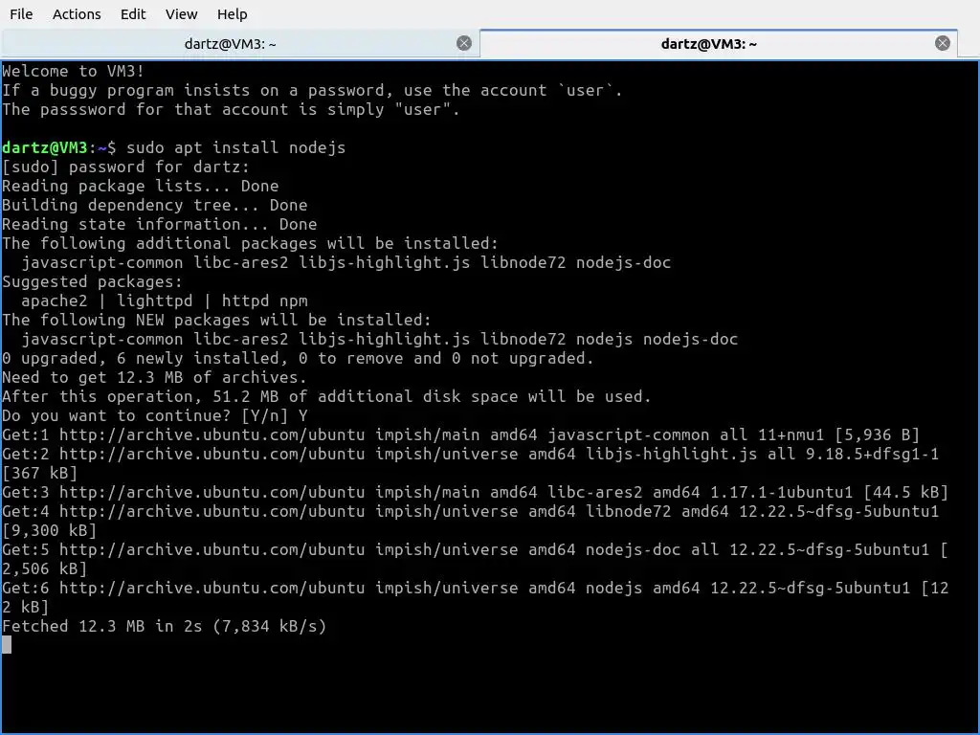
Task: Click the Get:5 nodejs-doc line
Action: click(475, 550)
